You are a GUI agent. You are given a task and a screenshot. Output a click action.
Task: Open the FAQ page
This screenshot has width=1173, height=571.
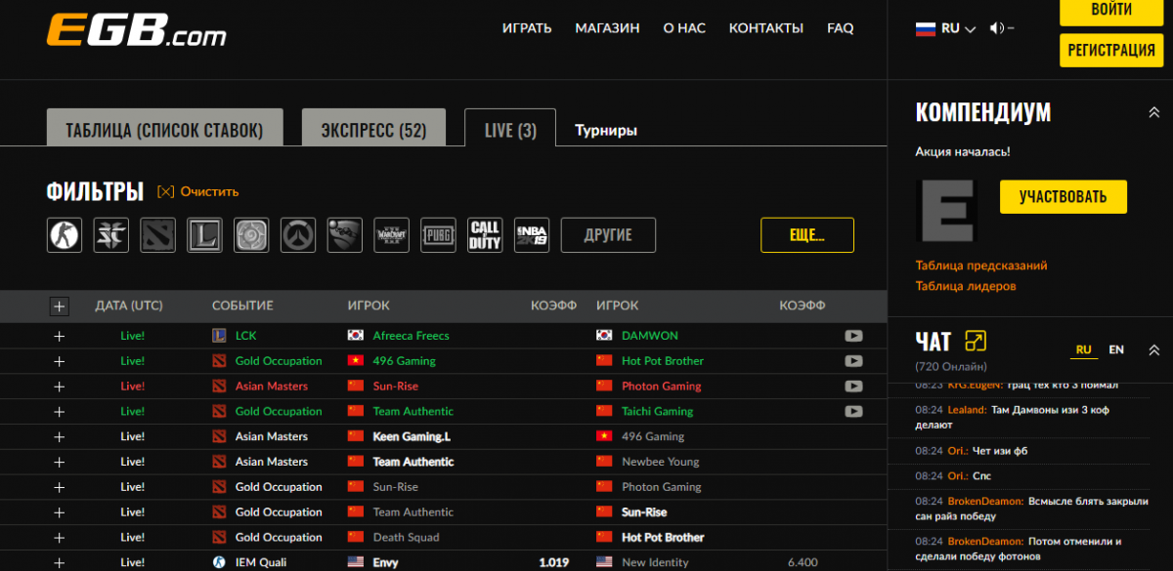click(841, 28)
